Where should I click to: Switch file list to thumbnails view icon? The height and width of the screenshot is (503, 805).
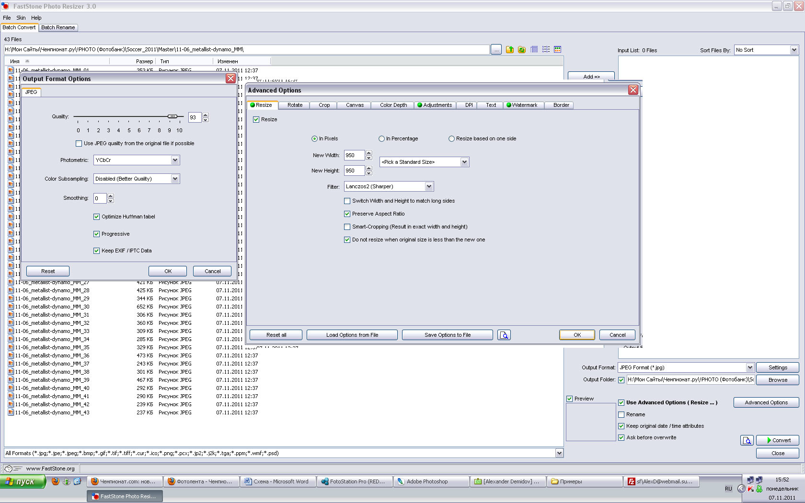tap(557, 50)
